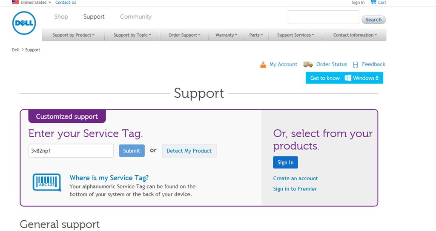Click the General support heading
436x231 pixels.
[x=60, y=225]
